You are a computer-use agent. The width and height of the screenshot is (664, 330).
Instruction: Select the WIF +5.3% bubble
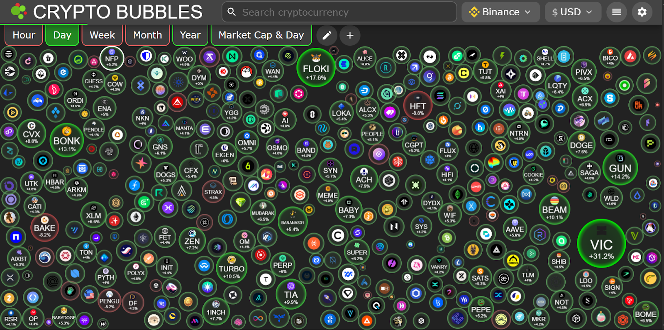tap(450, 215)
